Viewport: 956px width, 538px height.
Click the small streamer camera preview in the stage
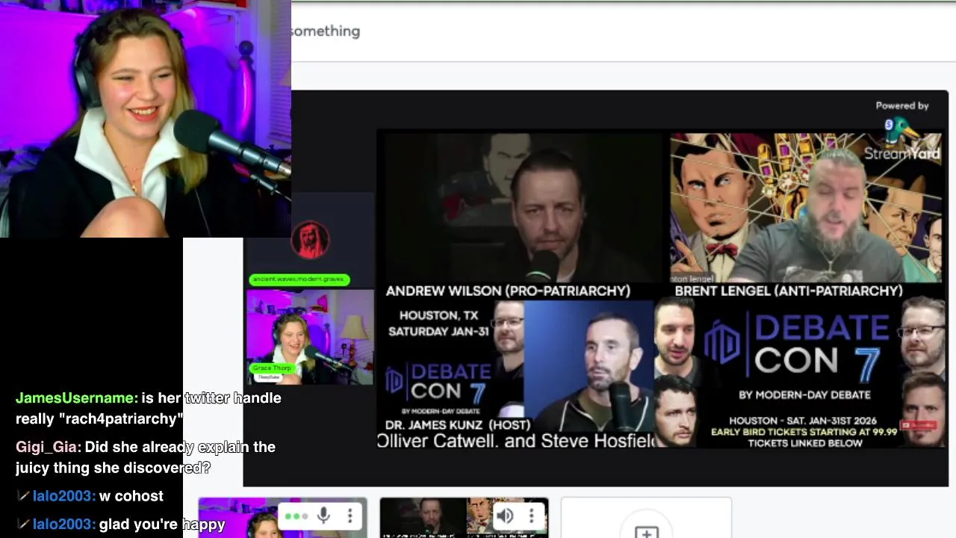[310, 337]
